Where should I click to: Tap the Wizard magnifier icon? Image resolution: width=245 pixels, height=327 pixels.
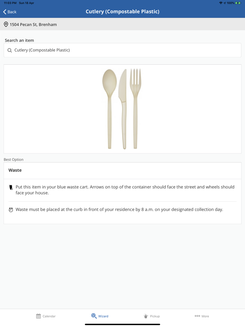pyautogui.click(x=94, y=316)
